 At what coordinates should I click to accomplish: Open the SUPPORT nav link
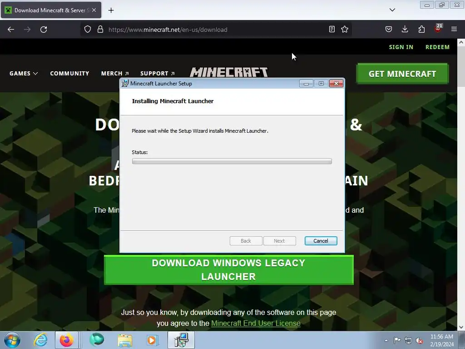[x=157, y=73]
